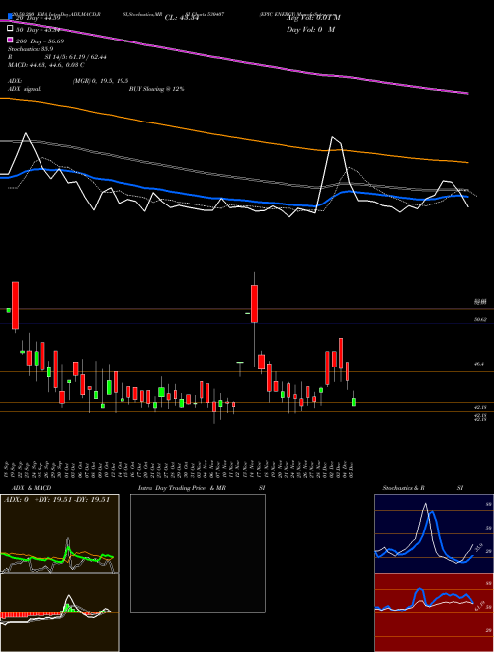Click the red RSI chart thumbnail
This screenshot has height=652, width=494.
[x=434, y=612]
